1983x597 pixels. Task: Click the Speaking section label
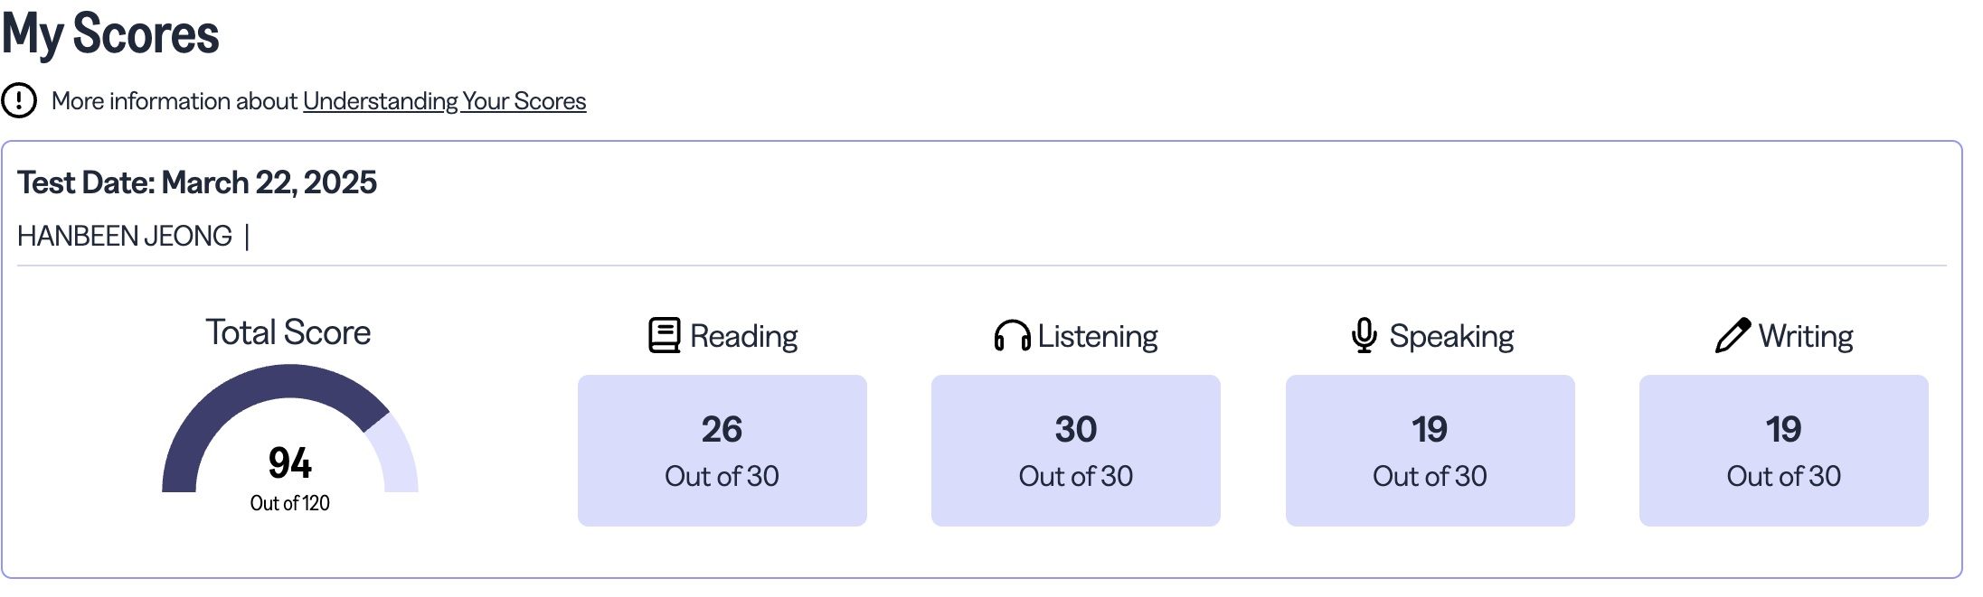pyautogui.click(x=1451, y=336)
